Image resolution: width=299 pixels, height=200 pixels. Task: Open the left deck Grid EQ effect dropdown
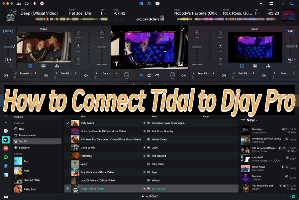click(66, 74)
